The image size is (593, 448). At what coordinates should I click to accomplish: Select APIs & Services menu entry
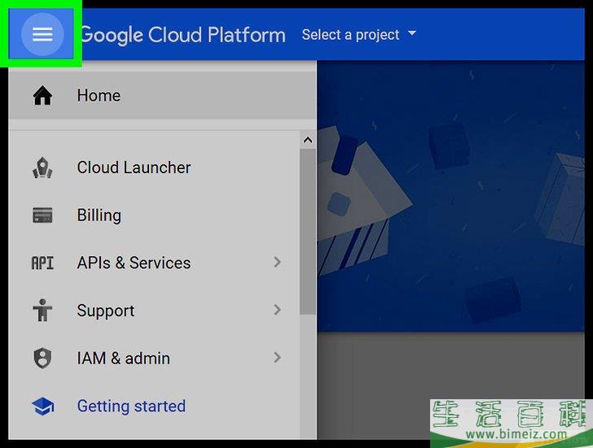154,263
